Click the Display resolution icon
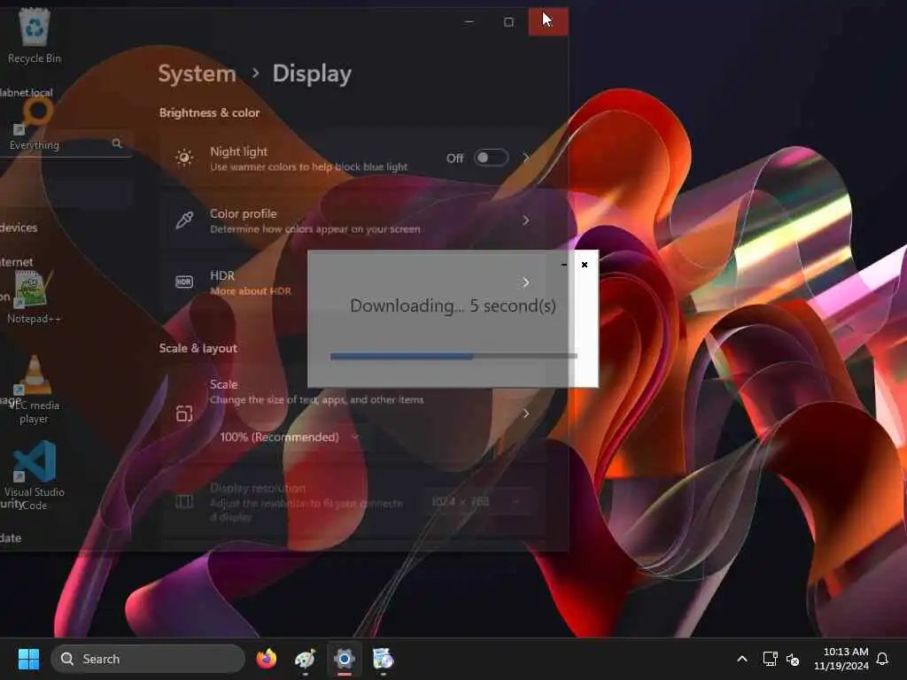 click(184, 501)
